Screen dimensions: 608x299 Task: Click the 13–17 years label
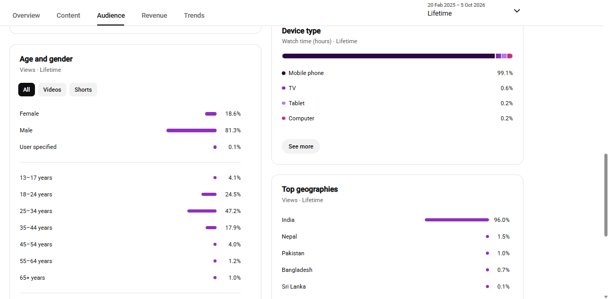pos(36,178)
